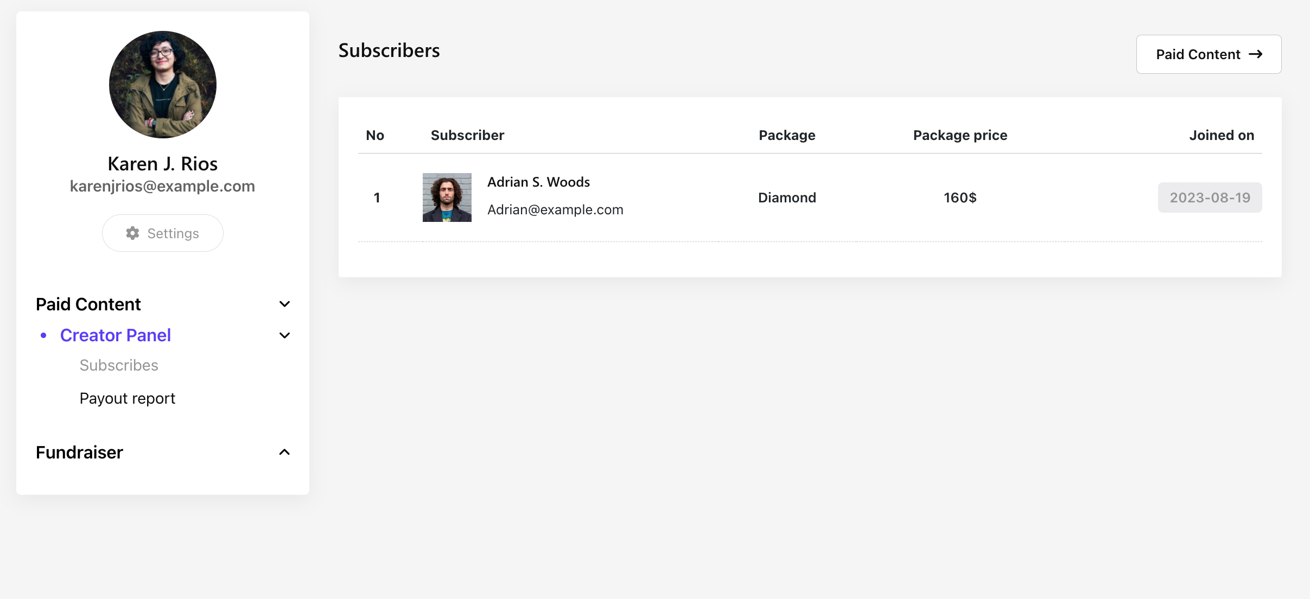Click Adrian S. Woods subscriber photo
This screenshot has width=1310, height=599.
[447, 197]
